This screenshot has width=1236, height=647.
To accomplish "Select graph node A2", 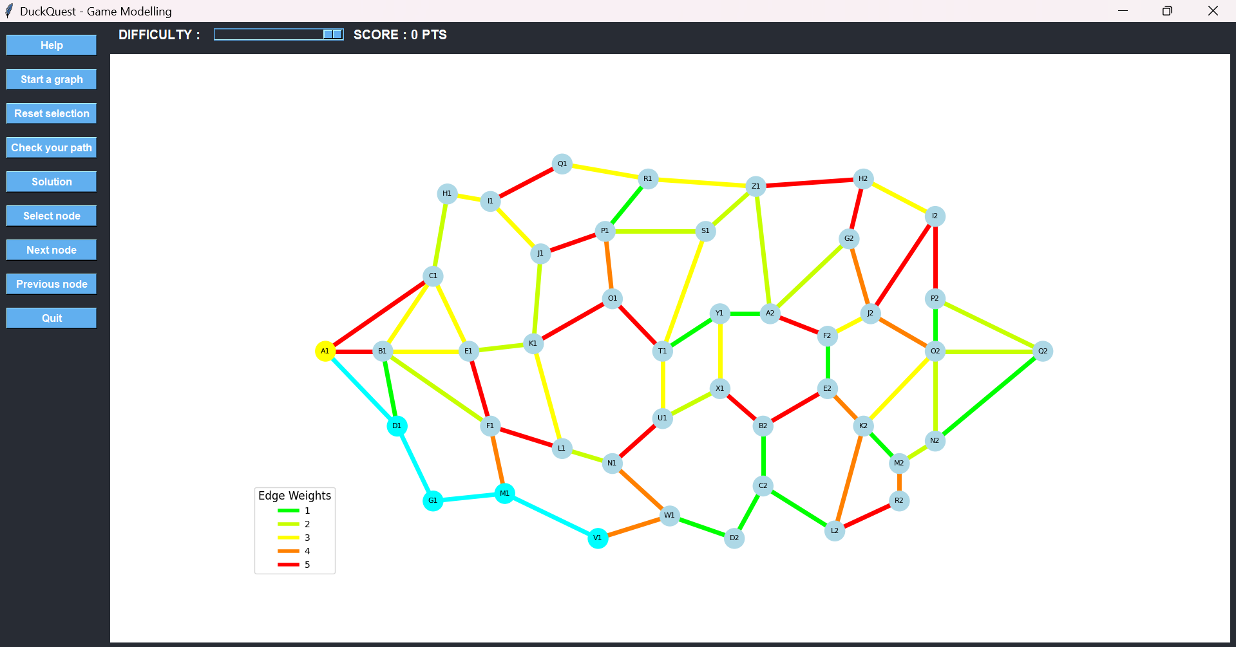I will coord(770,314).
